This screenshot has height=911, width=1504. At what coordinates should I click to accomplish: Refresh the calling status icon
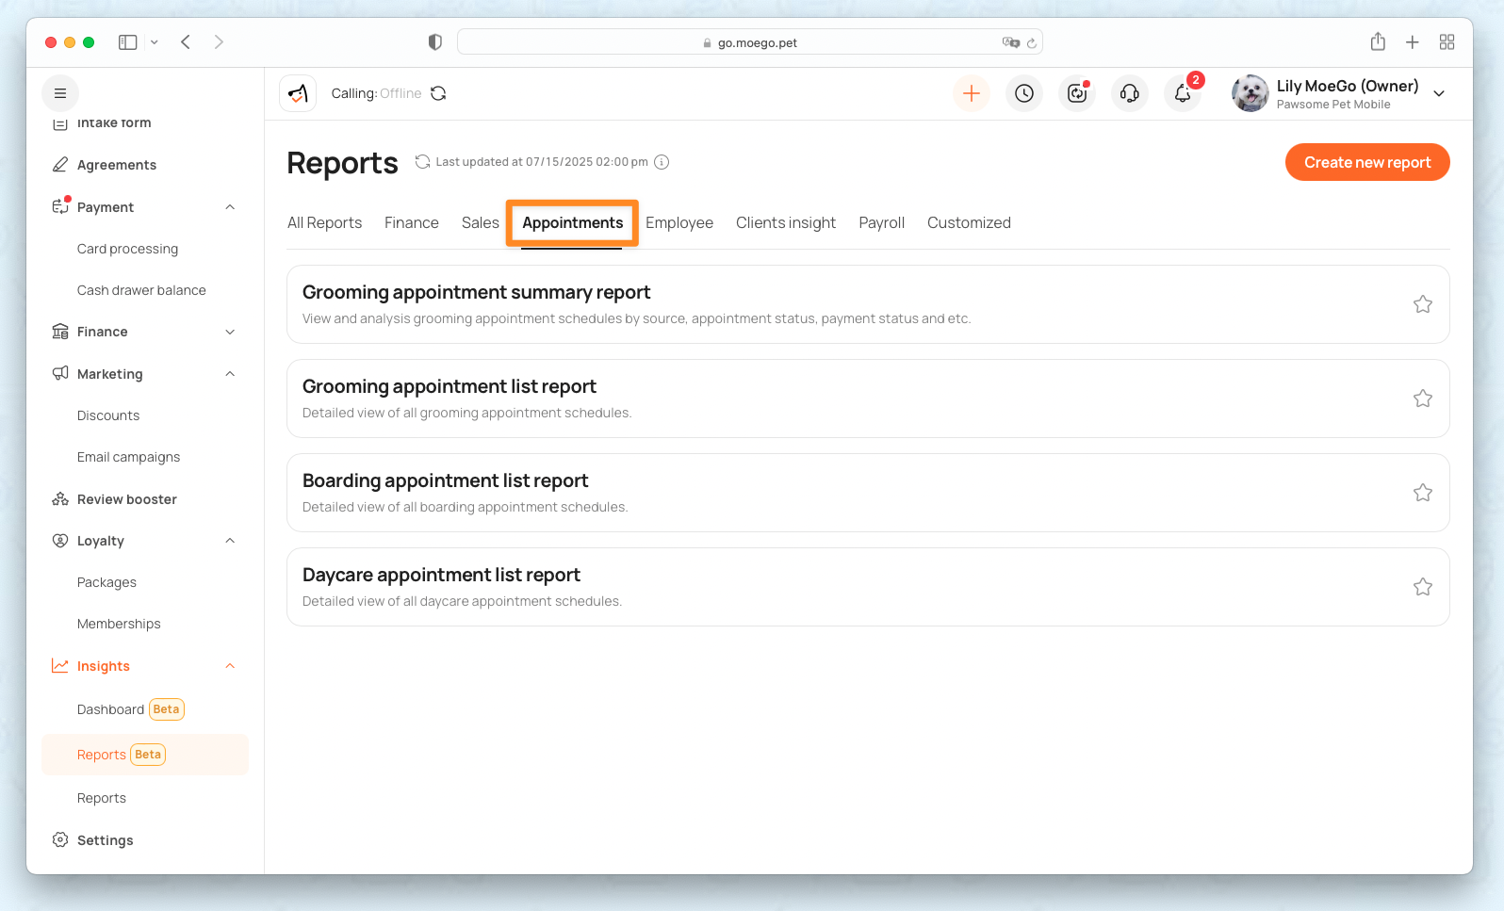(x=438, y=93)
